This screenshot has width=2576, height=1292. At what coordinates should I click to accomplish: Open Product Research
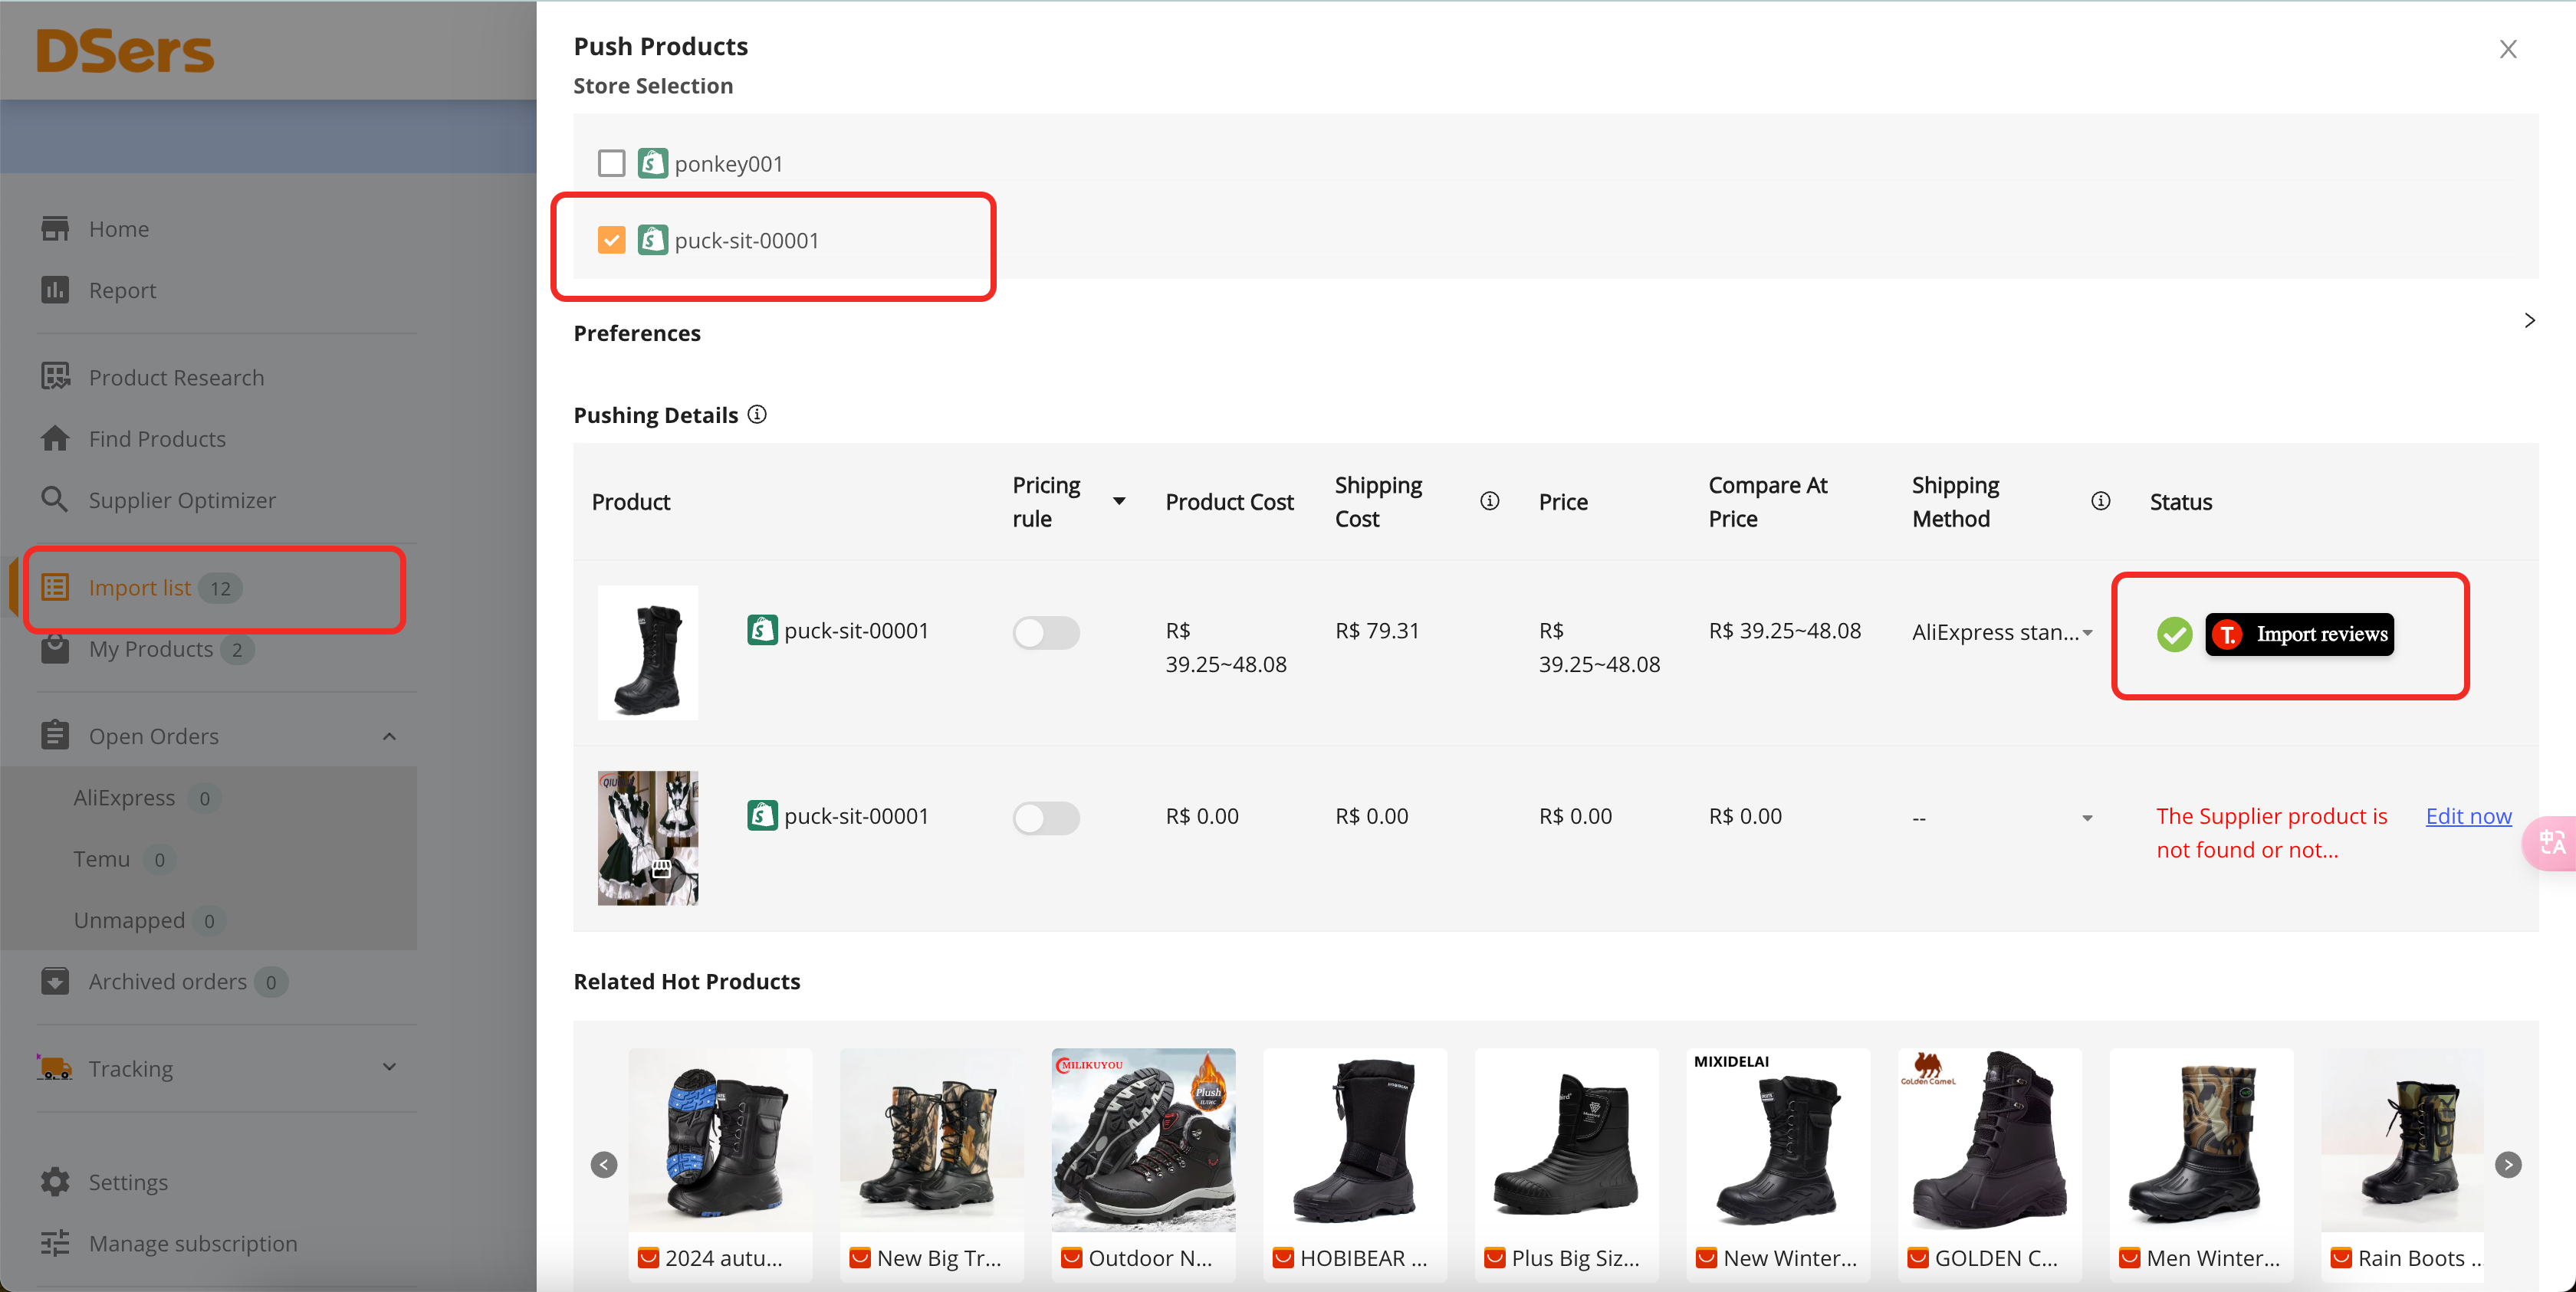[176, 377]
